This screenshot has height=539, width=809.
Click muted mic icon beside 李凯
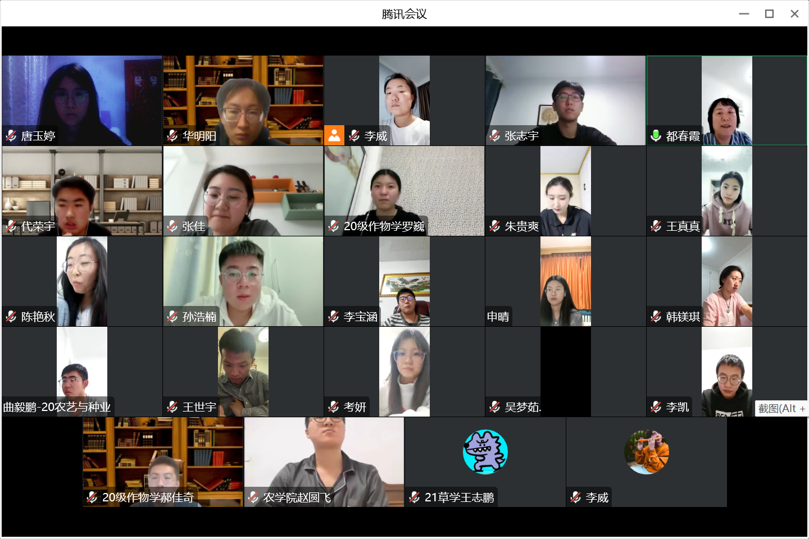pos(656,406)
